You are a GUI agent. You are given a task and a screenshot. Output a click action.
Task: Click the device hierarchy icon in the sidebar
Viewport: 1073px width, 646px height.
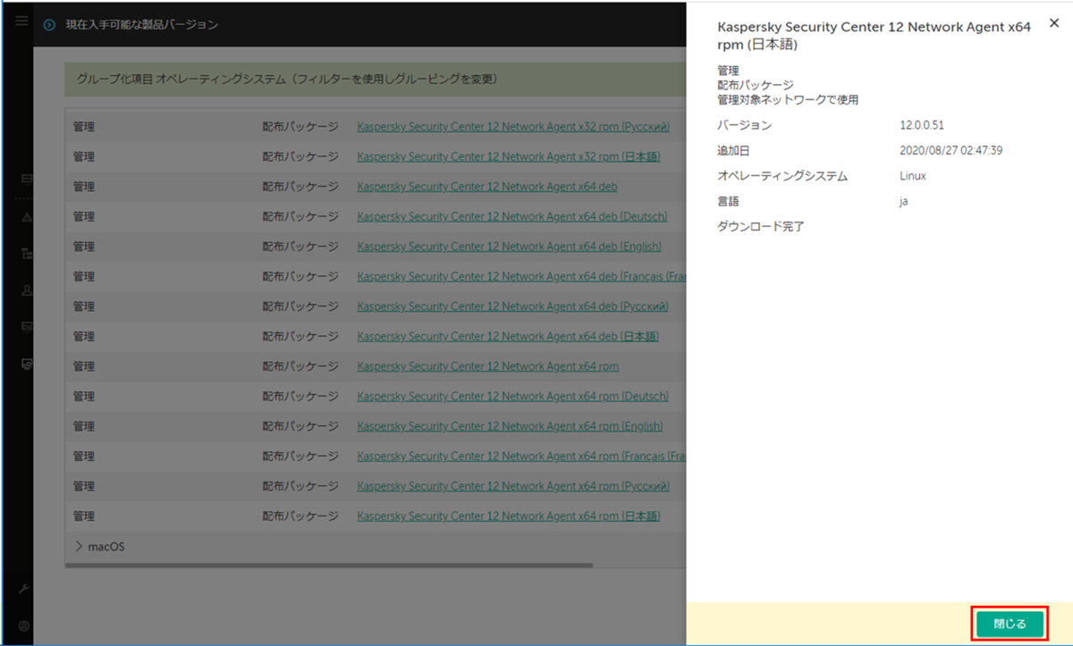25,253
